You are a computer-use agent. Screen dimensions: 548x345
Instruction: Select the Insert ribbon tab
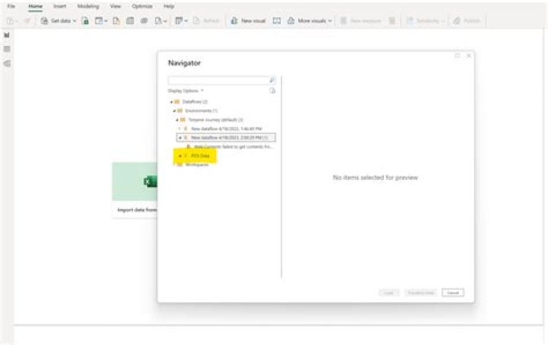click(x=60, y=6)
